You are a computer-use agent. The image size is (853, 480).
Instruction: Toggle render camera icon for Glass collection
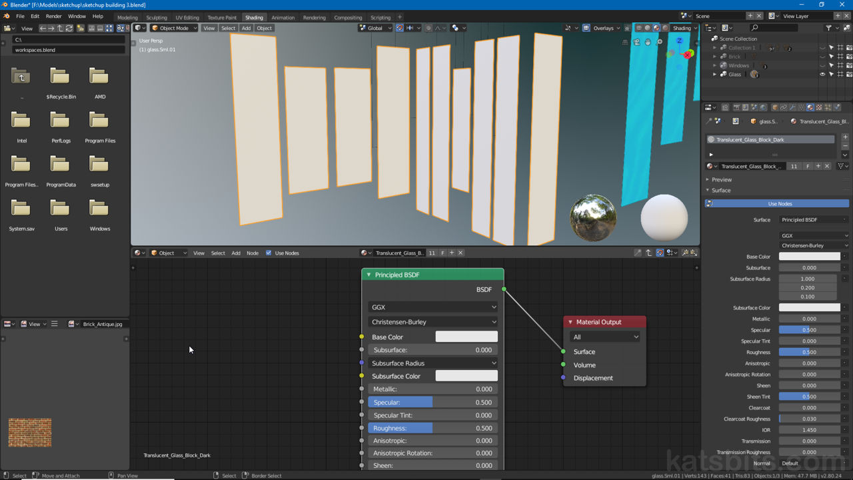coord(849,74)
